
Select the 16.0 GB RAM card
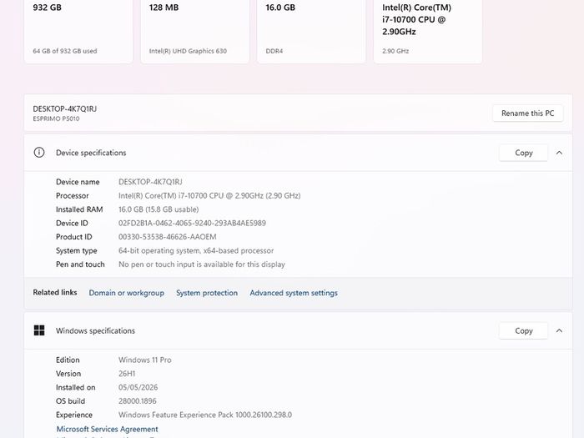[311, 31]
